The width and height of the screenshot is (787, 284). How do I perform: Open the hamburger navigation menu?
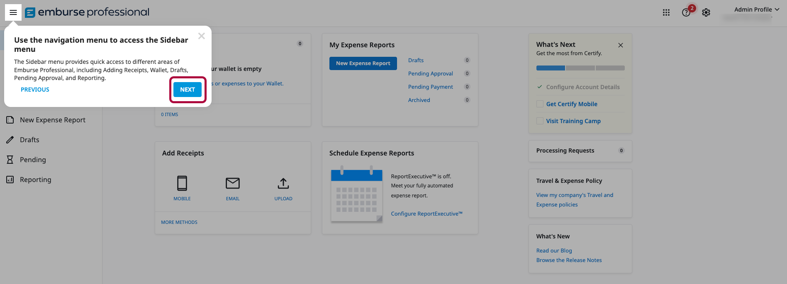(x=13, y=12)
